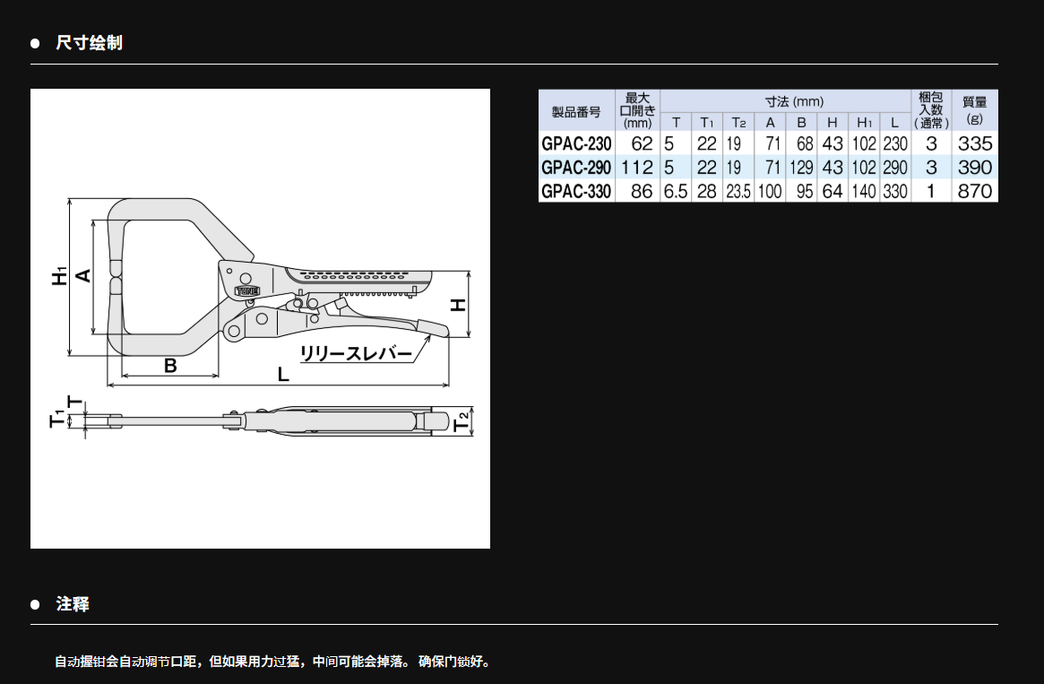Click the bullet icon beside 尺寸绘制
This screenshot has height=684, width=1044.
pyautogui.click(x=36, y=43)
